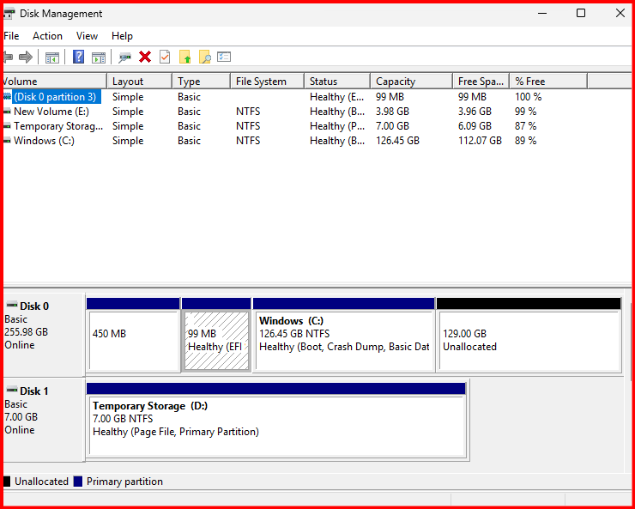This screenshot has width=635, height=509.
Task: Click the Disk 1 label panel
Action: [43, 410]
